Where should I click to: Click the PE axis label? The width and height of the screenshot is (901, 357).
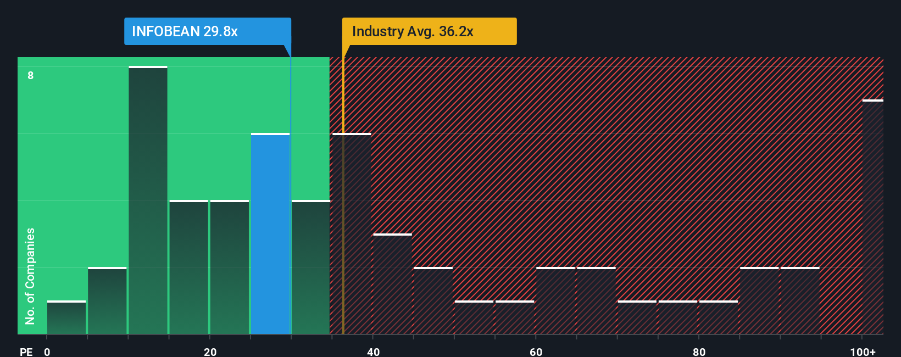26,352
